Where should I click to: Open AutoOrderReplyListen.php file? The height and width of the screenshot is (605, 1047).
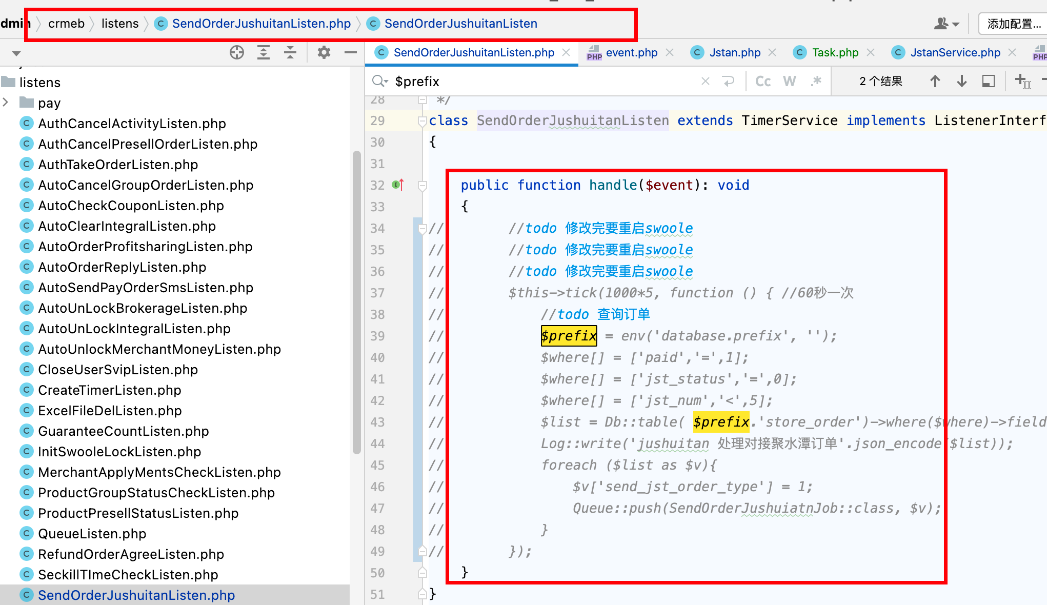coord(122,267)
